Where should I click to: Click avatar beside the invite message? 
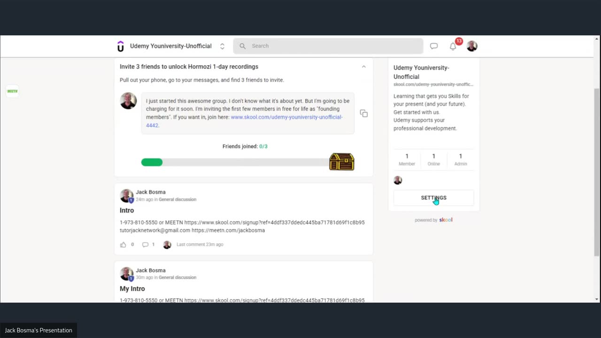[128, 101]
